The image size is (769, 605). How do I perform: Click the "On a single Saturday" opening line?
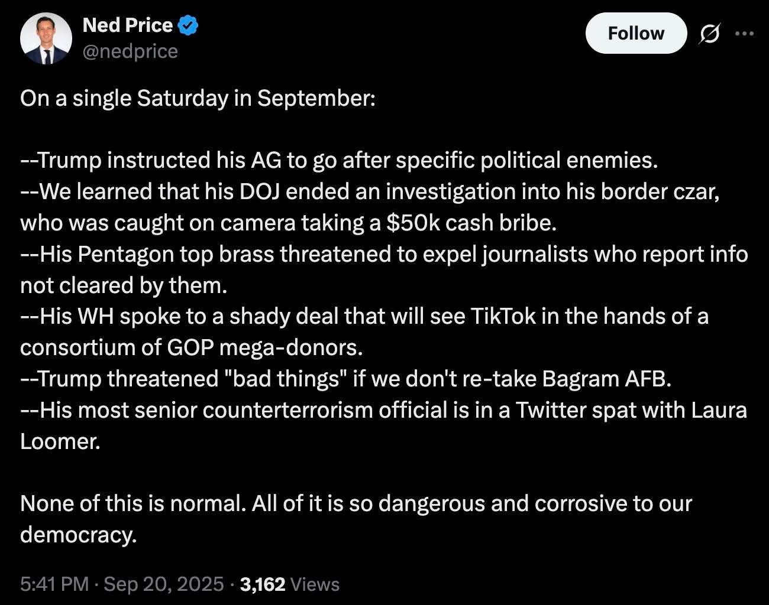(198, 98)
